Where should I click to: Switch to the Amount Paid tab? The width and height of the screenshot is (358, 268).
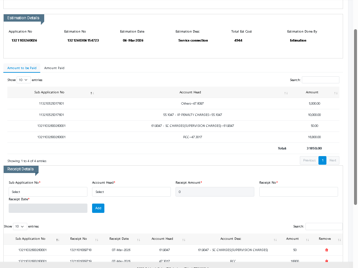pos(54,68)
